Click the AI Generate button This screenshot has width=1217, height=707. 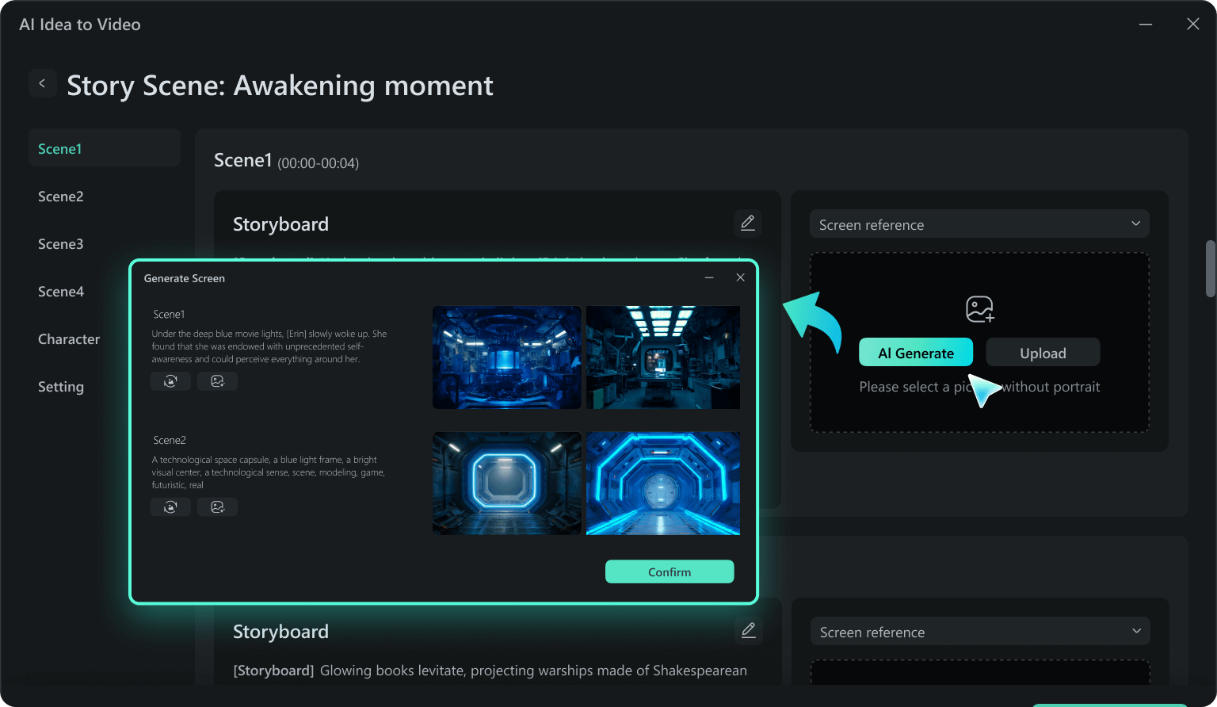click(916, 353)
